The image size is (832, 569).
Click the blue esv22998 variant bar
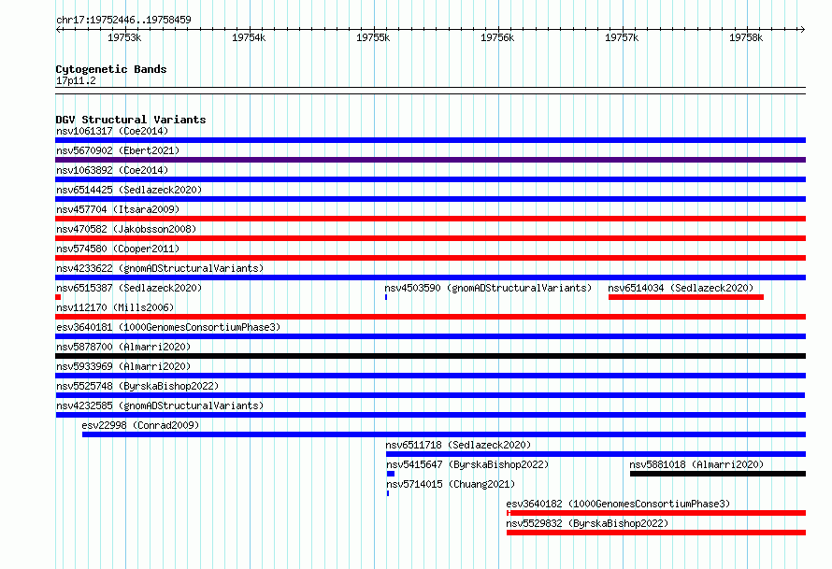(x=444, y=434)
